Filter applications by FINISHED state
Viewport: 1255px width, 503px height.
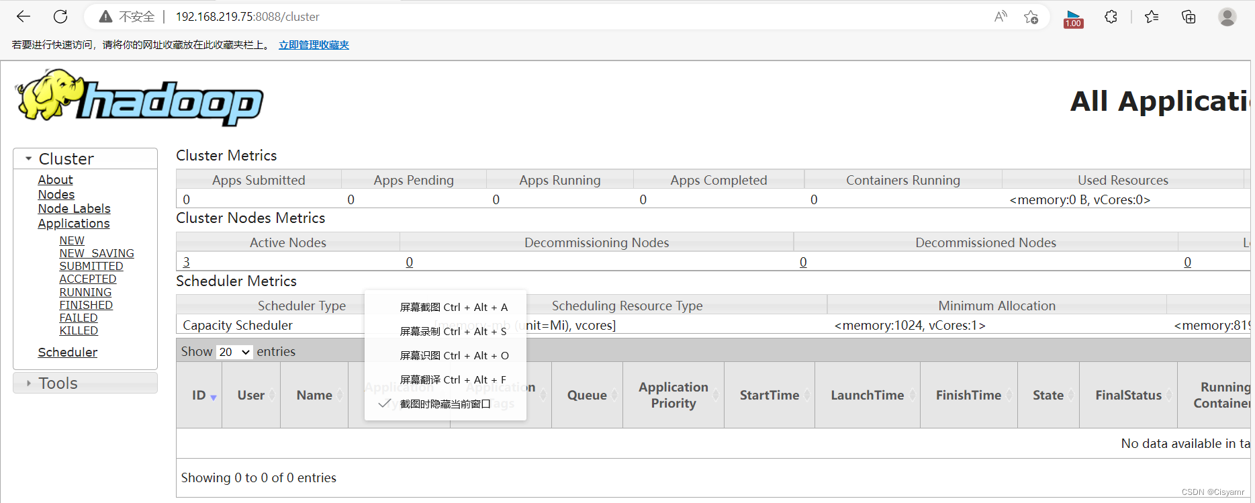(x=86, y=305)
